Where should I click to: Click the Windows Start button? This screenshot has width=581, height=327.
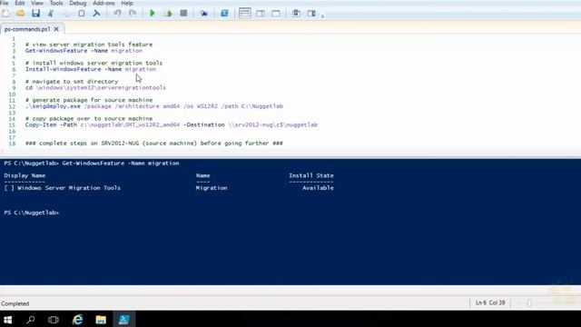coord(8,319)
